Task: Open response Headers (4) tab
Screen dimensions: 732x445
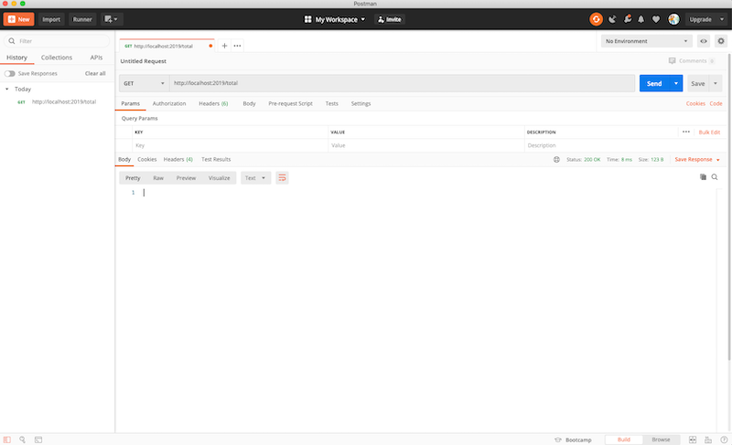Action: [178, 159]
